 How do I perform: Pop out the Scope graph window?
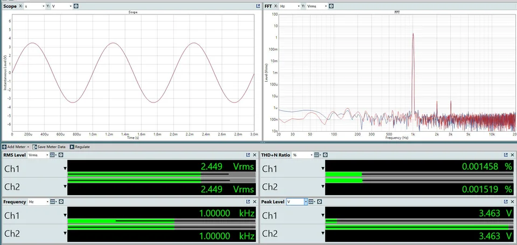click(x=258, y=6)
